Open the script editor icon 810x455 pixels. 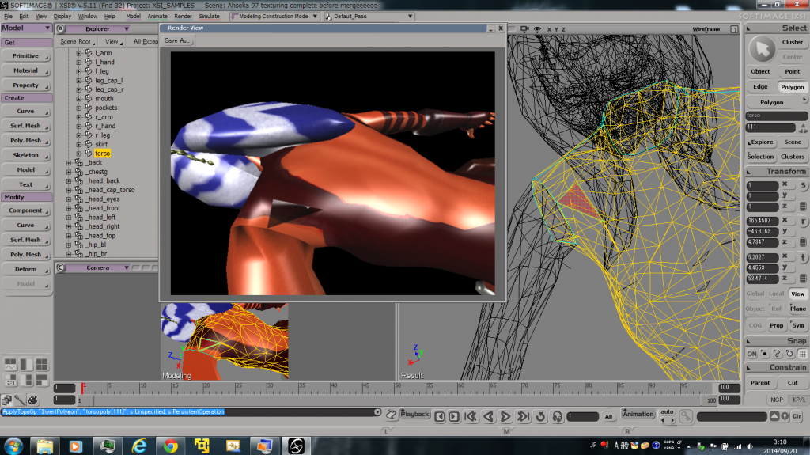pyautogui.click(x=391, y=414)
